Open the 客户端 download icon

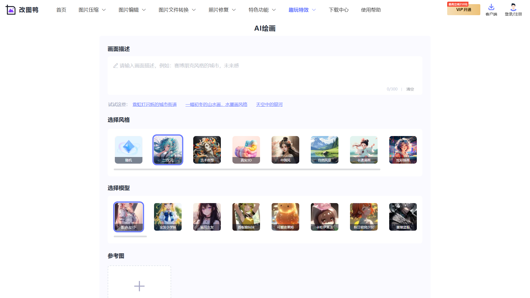[491, 7]
